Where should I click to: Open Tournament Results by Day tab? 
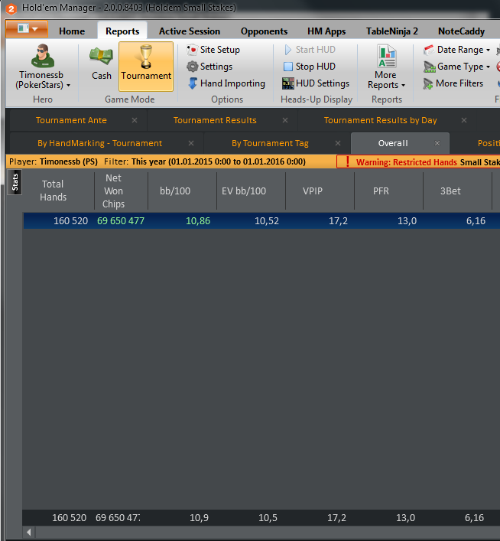[x=380, y=120]
